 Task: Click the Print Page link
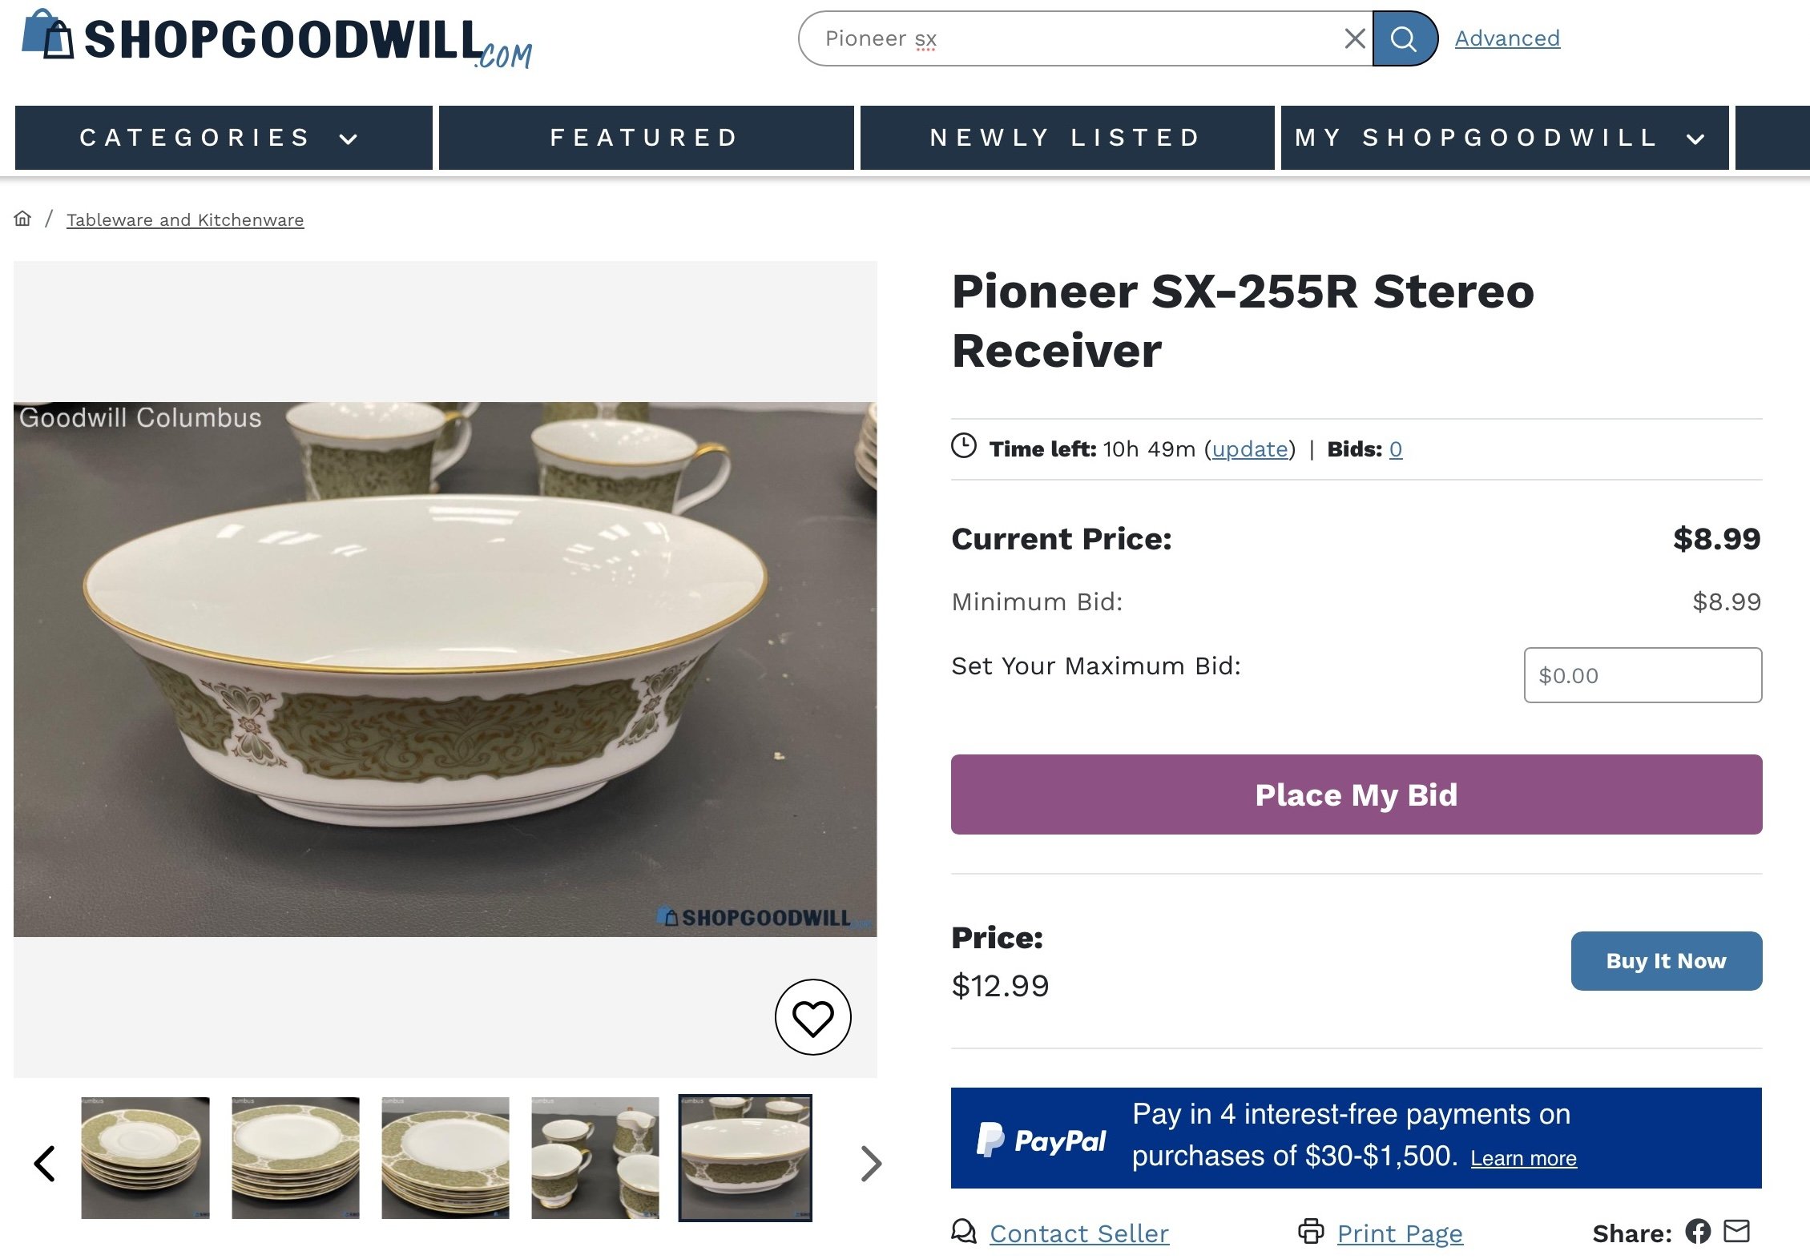(1399, 1233)
